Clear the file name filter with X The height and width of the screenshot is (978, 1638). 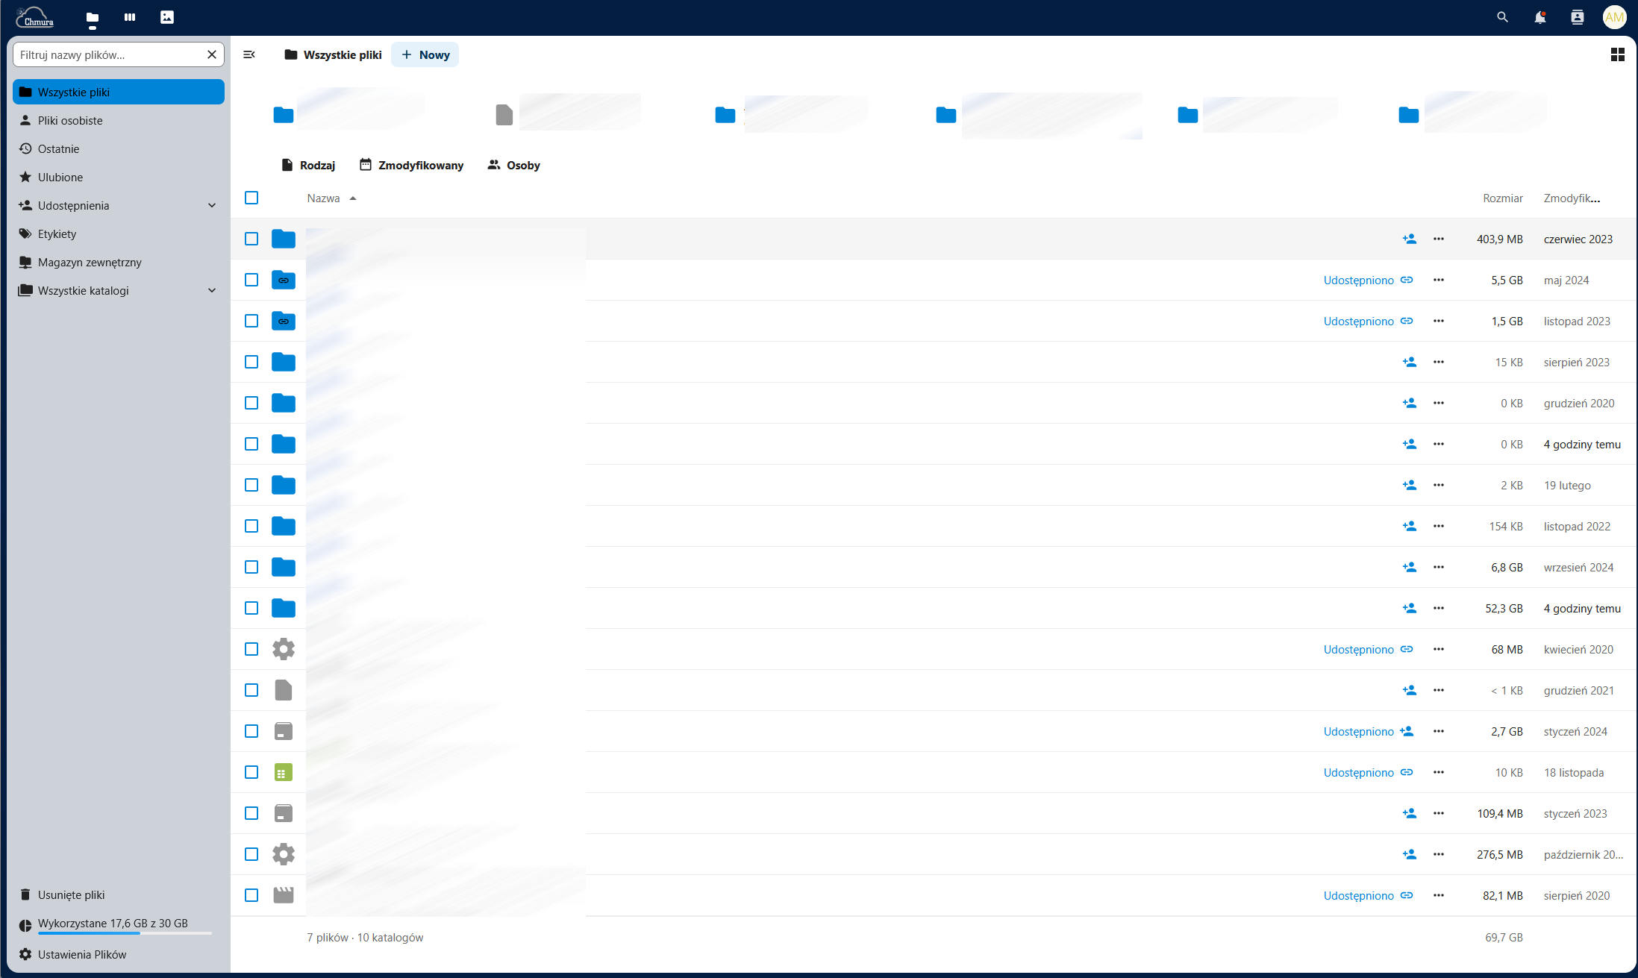click(x=212, y=54)
